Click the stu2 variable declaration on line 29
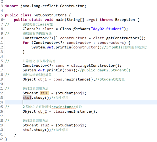157x142 pixels. [x=45, y=125]
